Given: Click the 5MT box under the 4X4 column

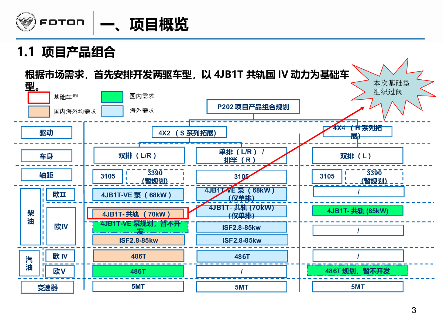Looking at the screenshot, I should pos(358,287).
